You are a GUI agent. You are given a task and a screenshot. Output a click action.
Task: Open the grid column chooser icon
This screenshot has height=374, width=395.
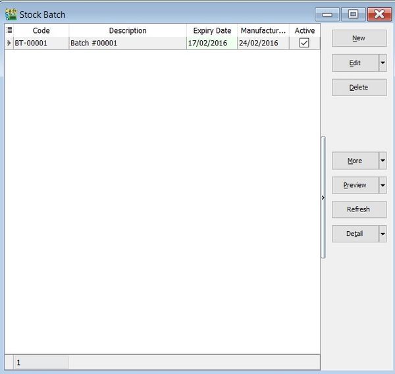(9, 30)
